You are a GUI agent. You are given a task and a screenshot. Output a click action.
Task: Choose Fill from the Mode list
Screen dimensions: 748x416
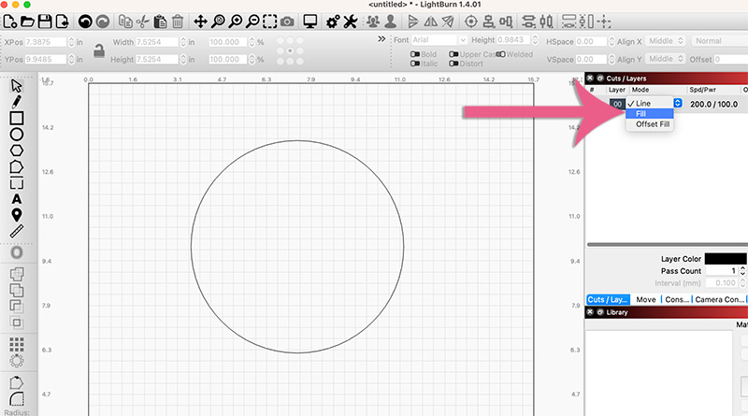click(640, 113)
